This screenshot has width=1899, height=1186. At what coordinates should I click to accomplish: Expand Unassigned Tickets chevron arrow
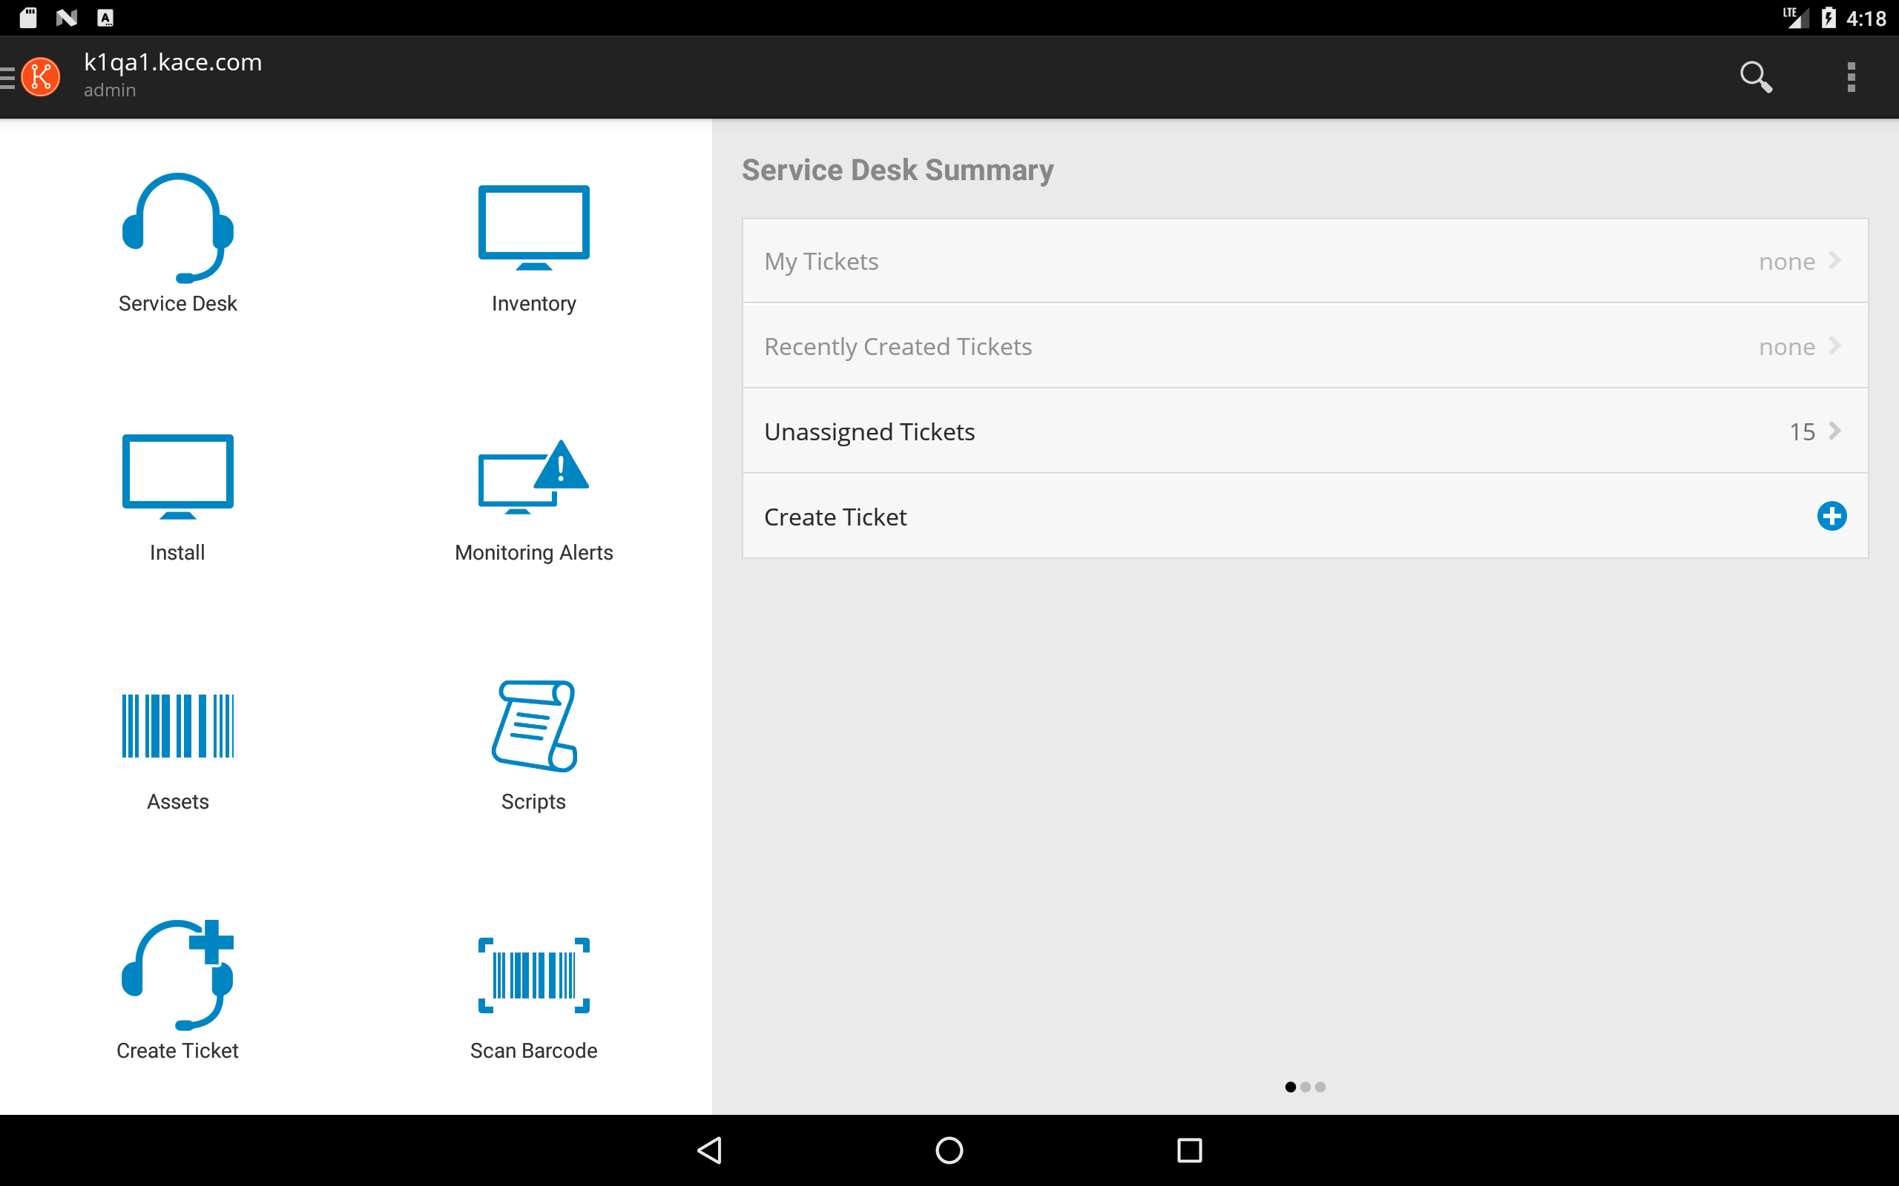(1834, 431)
